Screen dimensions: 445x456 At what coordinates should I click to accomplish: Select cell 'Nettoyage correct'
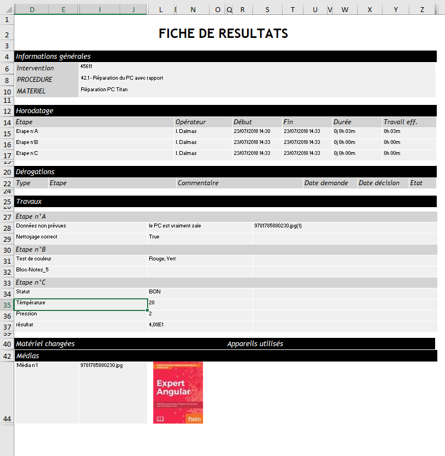[81, 238]
